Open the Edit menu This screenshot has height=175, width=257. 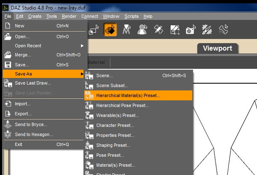(20, 16)
